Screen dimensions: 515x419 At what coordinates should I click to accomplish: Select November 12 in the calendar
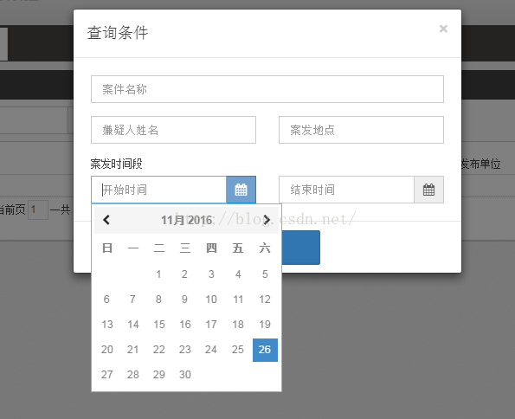(x=265, y=299)
